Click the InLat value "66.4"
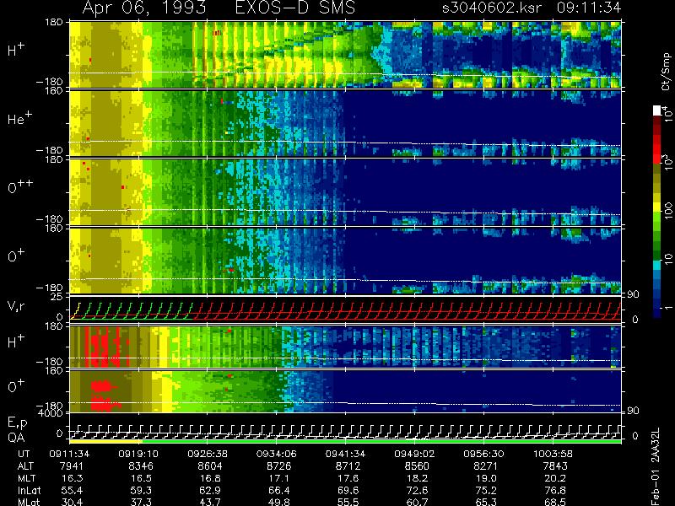 coord(279,490)
